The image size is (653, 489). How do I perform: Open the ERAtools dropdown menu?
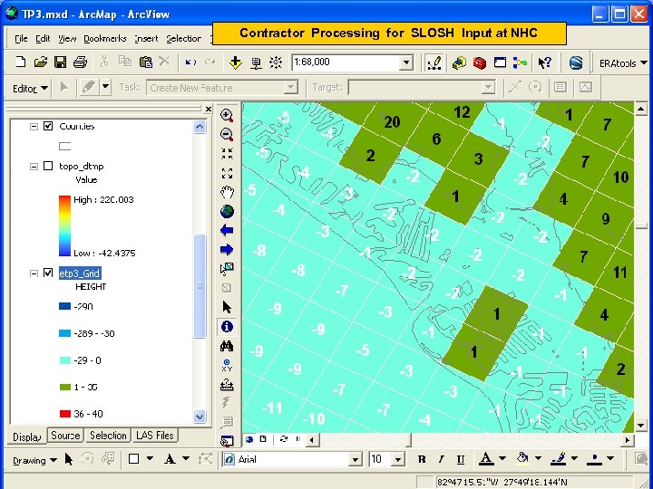623,63
